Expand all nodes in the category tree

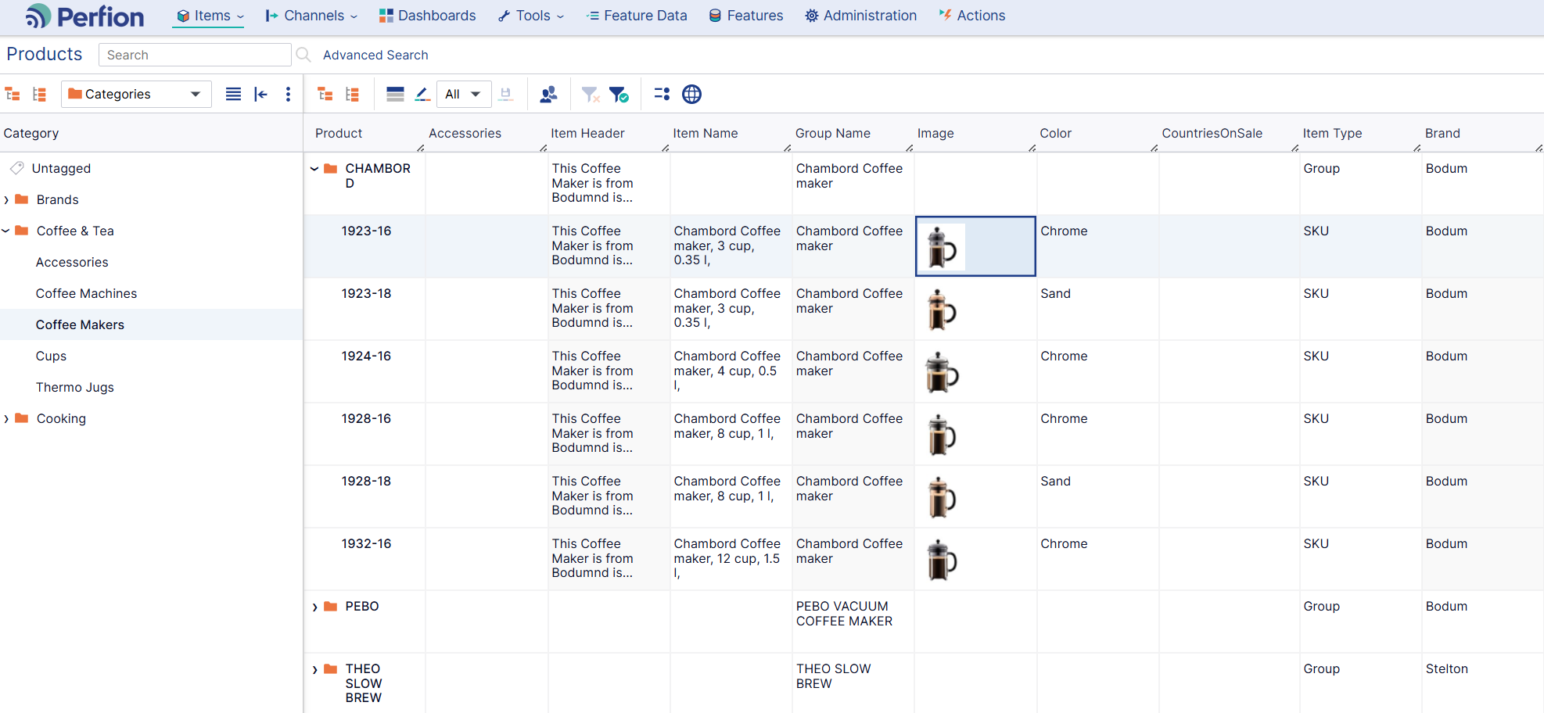pos(13,95)
